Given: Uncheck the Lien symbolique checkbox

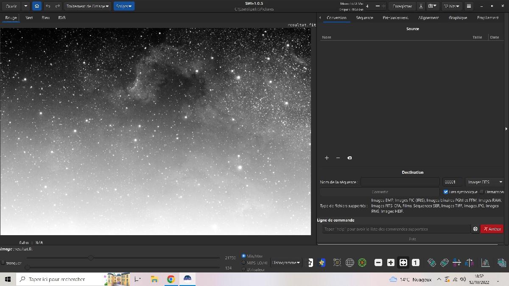Looking at the screenshot, I should tap(446, 192).
